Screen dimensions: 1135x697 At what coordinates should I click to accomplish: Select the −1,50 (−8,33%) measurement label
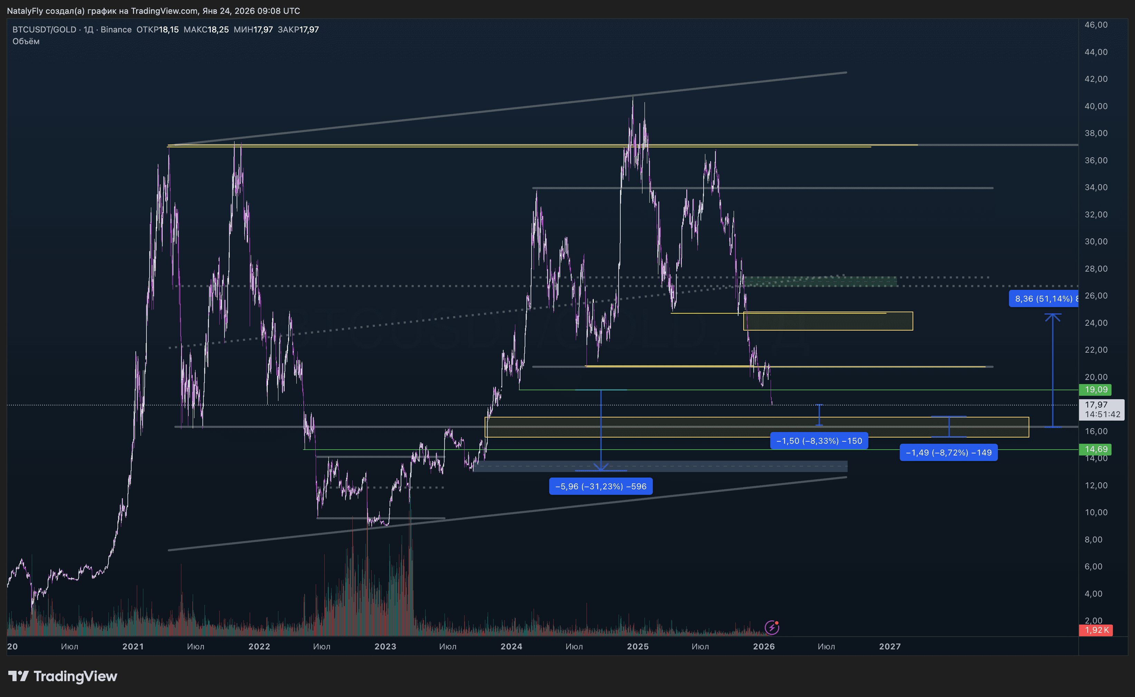point(819,441)
